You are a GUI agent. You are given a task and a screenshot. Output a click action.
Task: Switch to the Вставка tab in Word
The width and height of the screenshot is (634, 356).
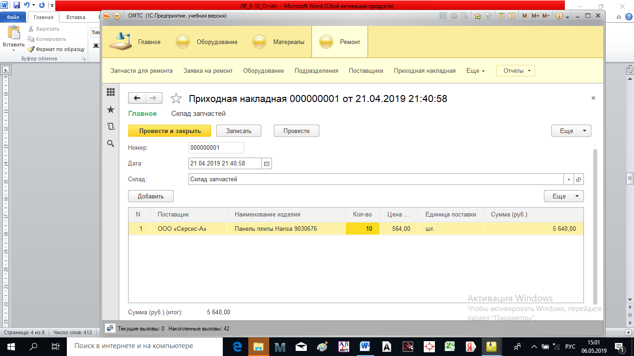pyautogui.click(x=76, y=17)
